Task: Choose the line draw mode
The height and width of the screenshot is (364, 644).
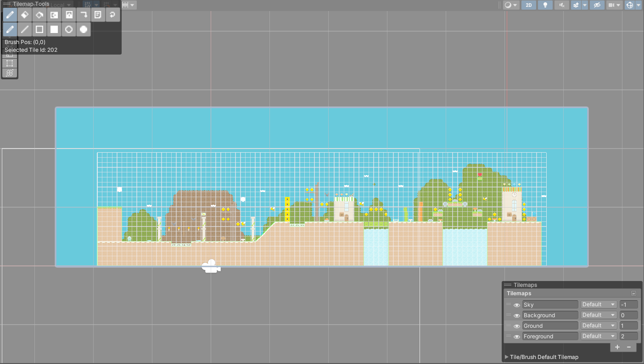Action: (25, 29)
